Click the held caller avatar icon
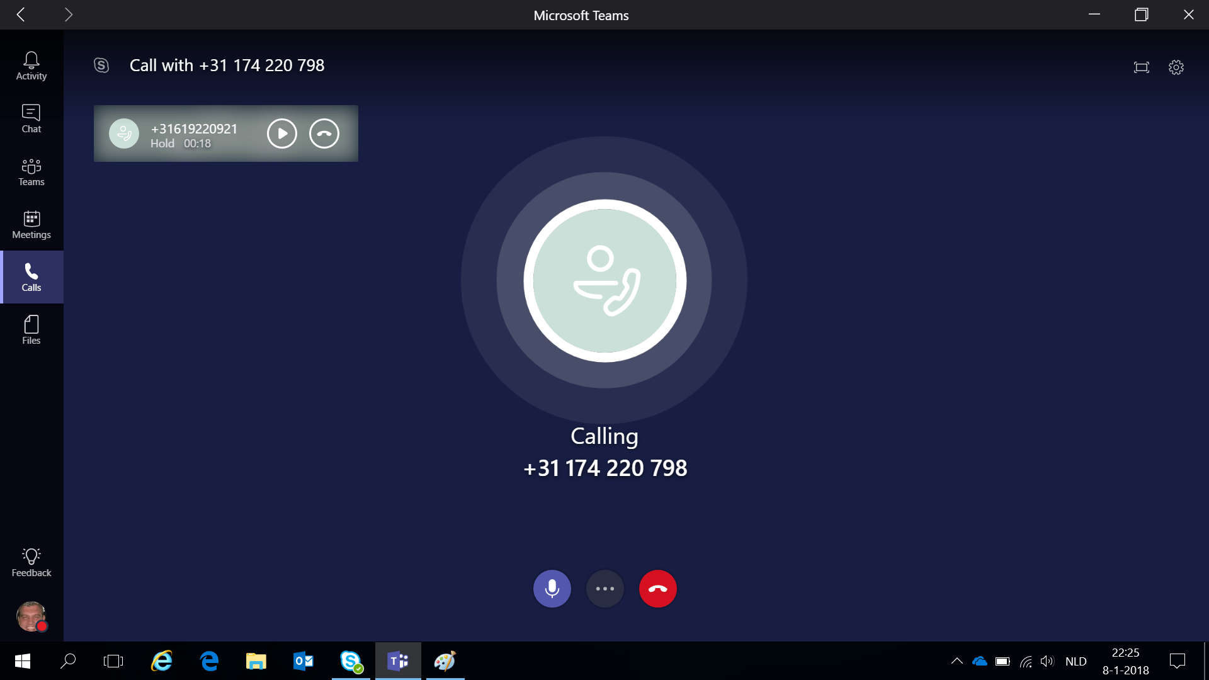Screen dimensions: 1209x680 tap(124, 133)
